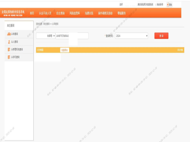Image resolution: width=190 pixels, height=142 pixels.
Task: Click the VIN number input field
Action: (72, 36)
